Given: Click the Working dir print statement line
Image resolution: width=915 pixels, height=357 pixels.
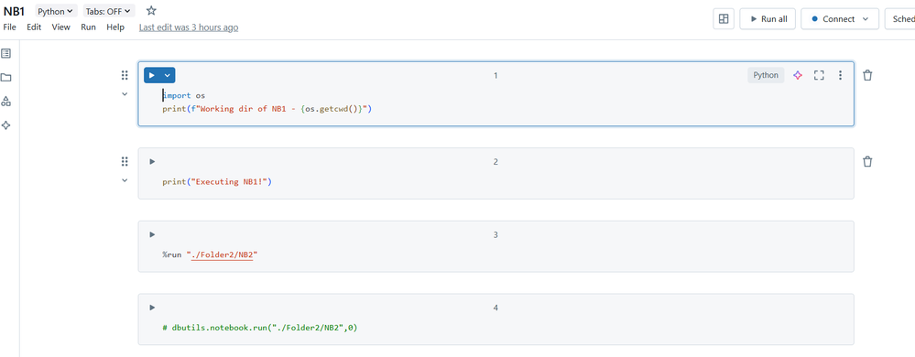Looking at the screenshot, I should 267,109.
